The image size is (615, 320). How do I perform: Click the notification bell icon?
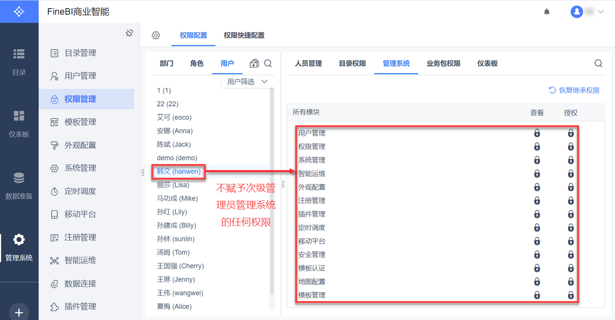547,12
